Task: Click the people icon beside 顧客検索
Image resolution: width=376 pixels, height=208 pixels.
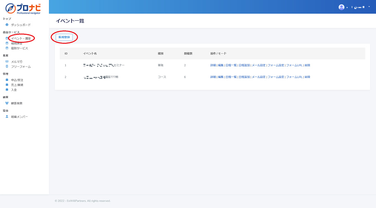Action: (x=7, y=103)
